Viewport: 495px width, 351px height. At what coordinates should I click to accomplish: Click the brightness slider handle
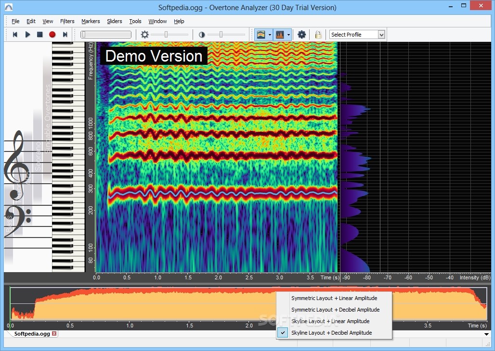(166, 35)
